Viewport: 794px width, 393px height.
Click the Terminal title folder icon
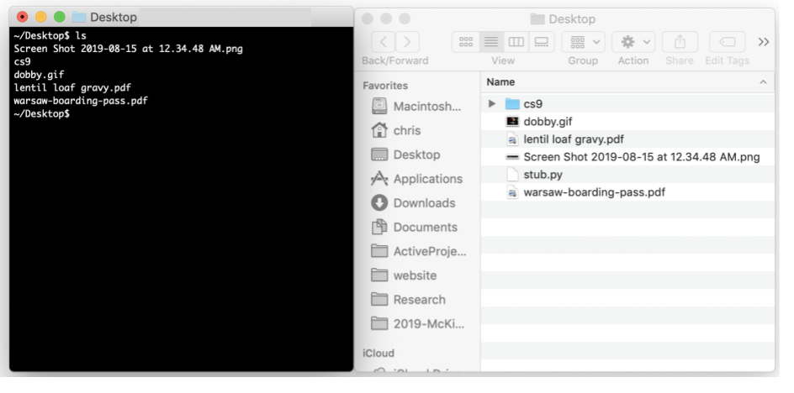tap(78, 17)
